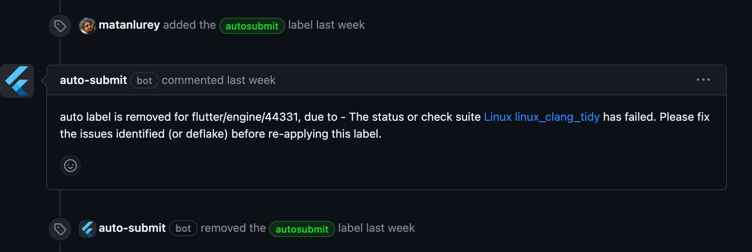
Task: Click the small Flutter icon in the removal event
Action: (87, 229)
